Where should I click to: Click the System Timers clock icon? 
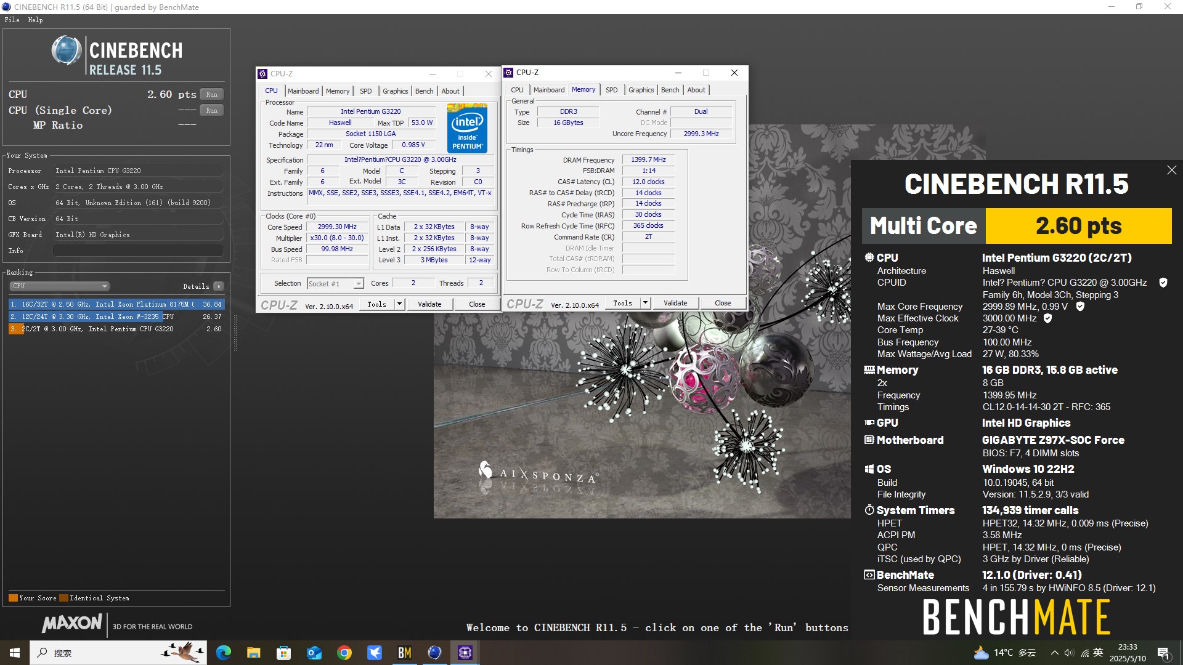869,510
